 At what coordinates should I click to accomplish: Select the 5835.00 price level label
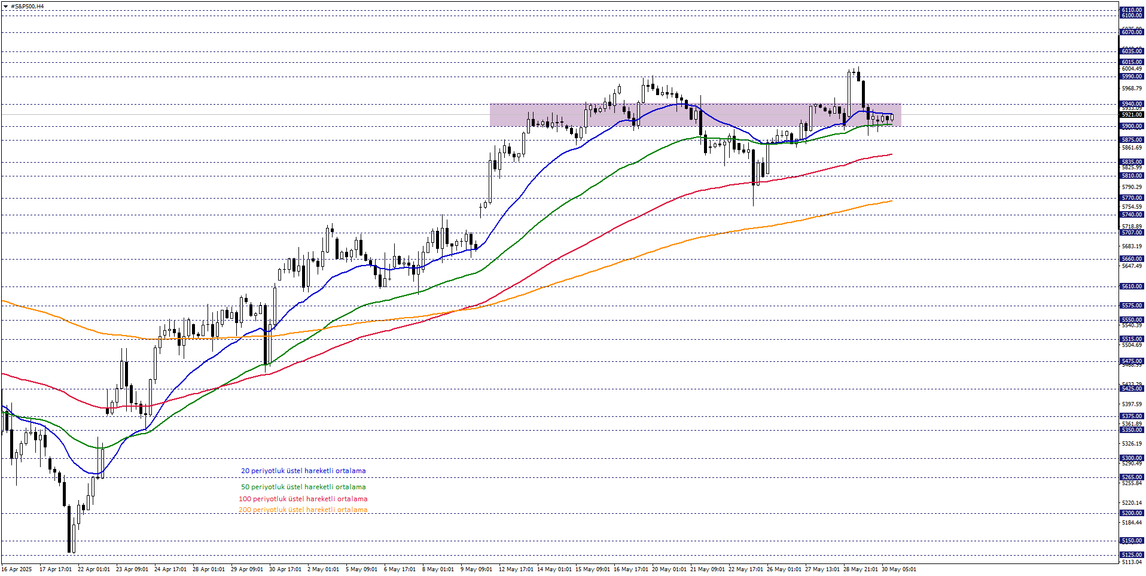[1132, 162]
